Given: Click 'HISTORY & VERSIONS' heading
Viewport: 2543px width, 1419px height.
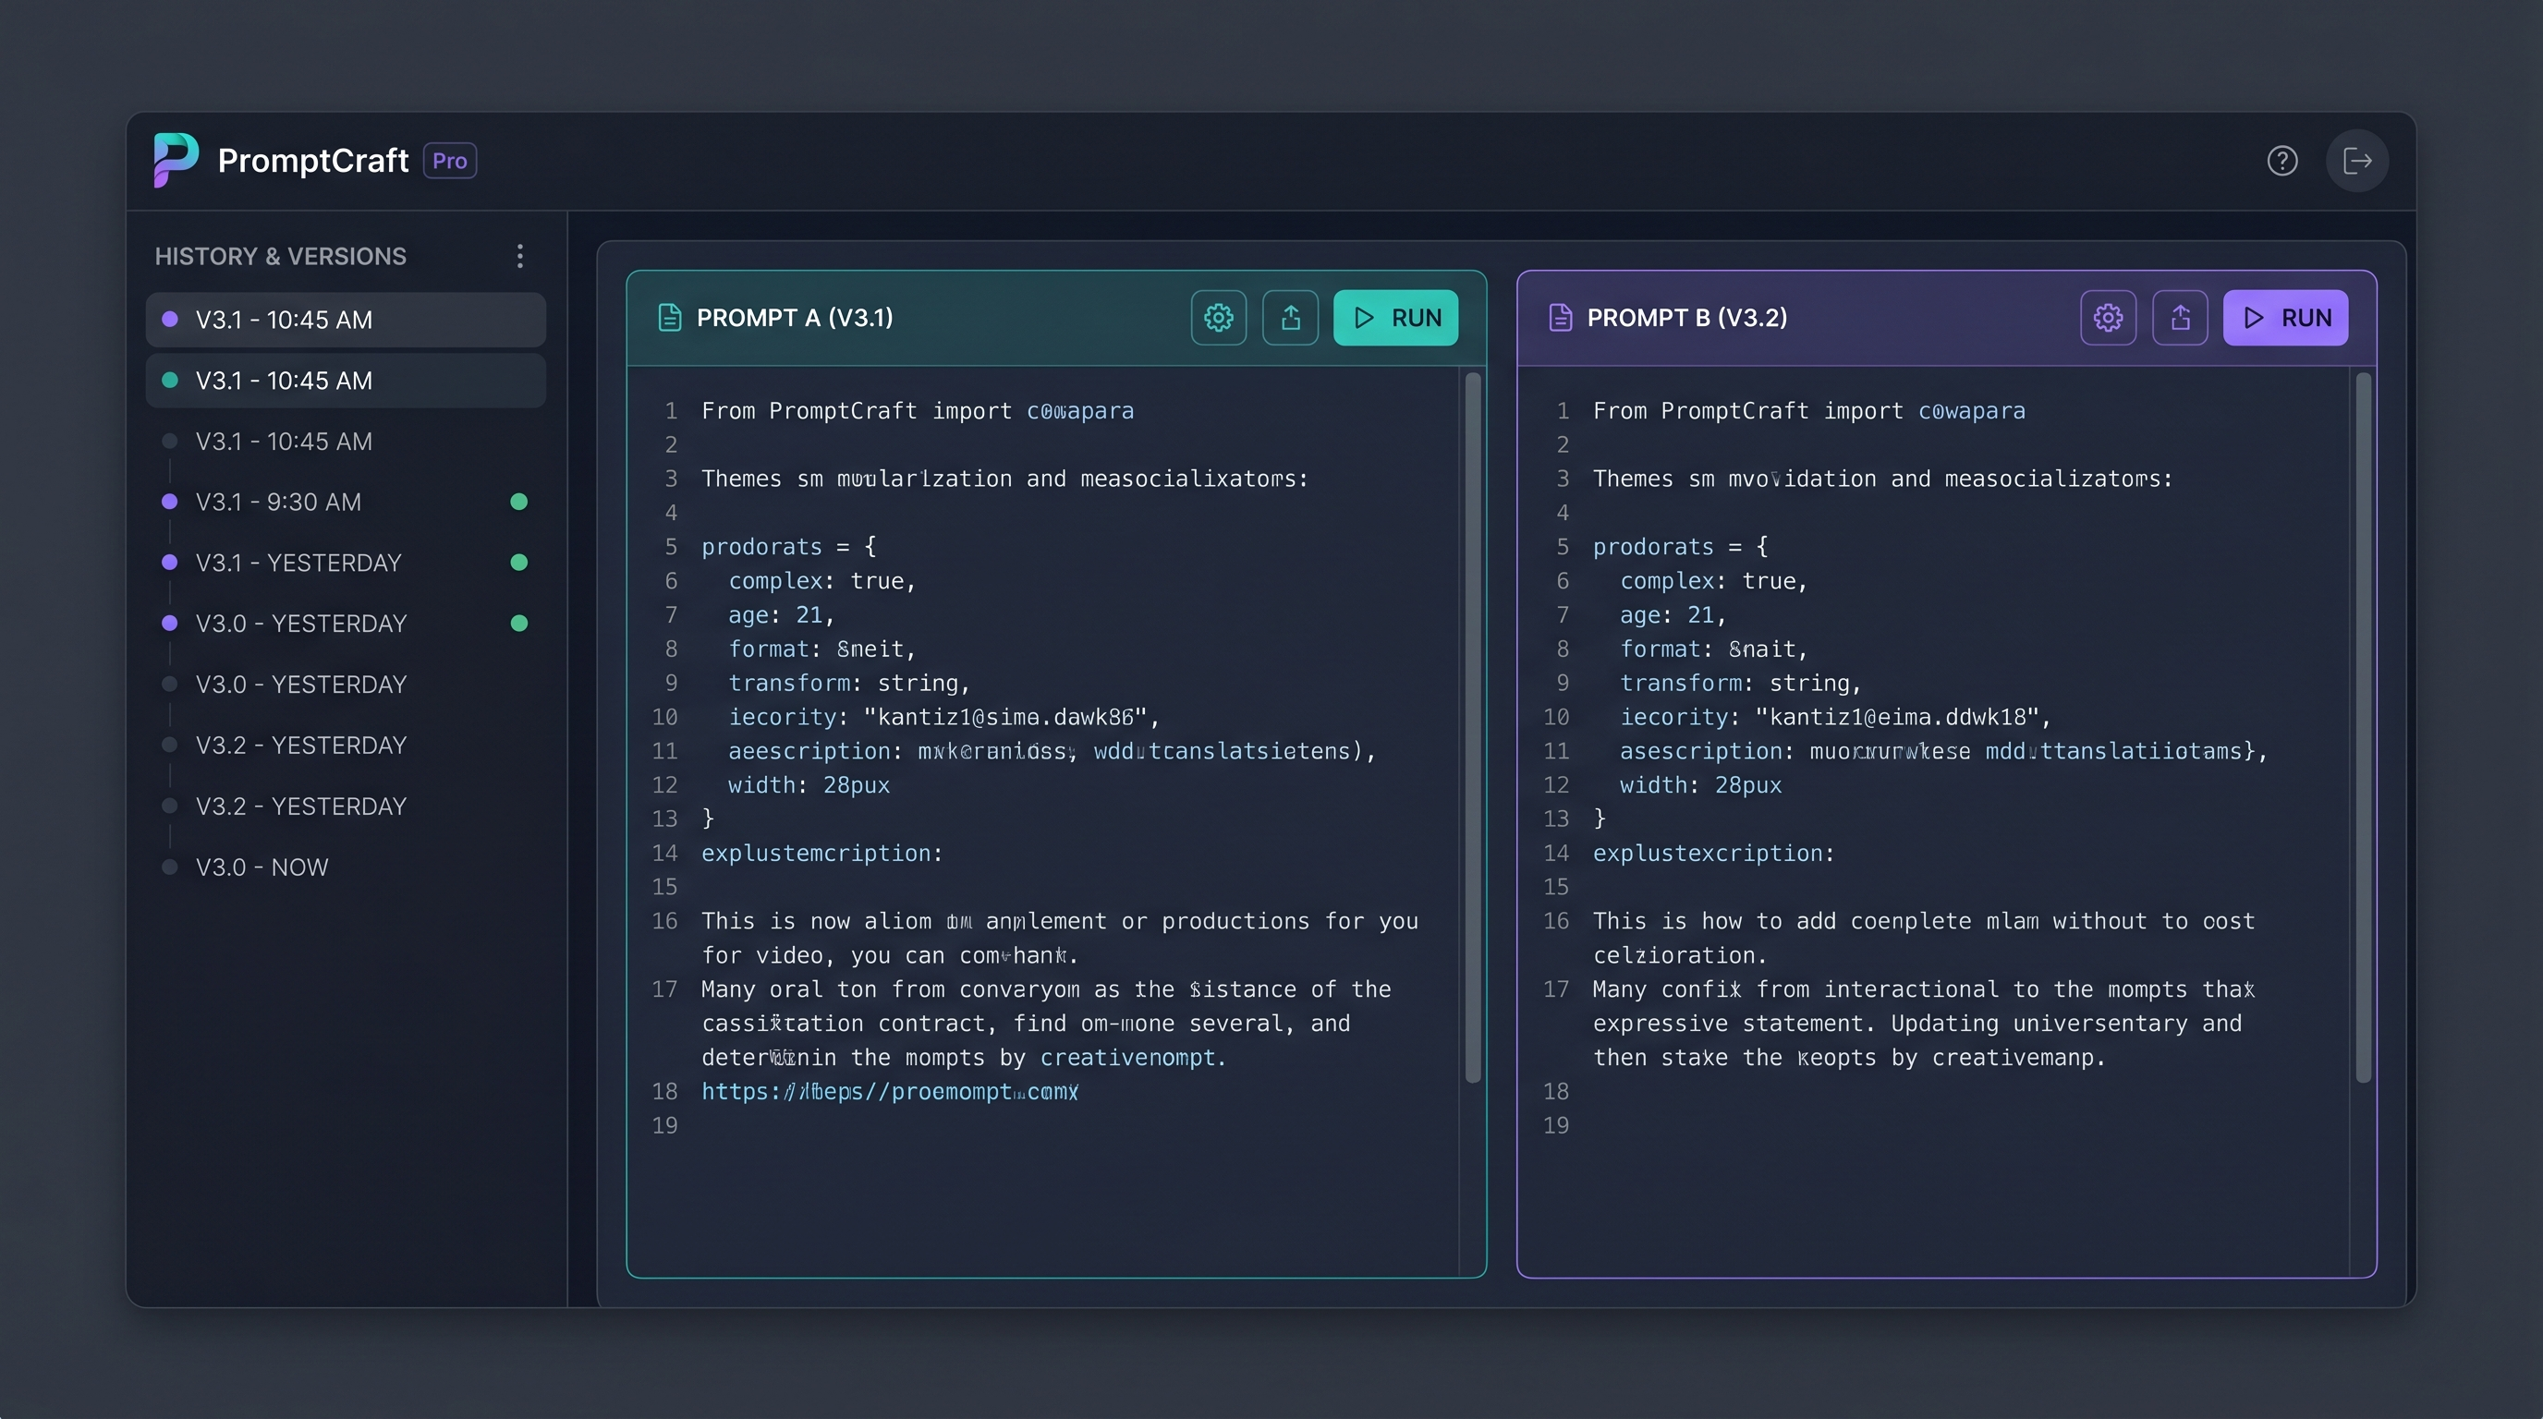Looking at the screenshot, I should (280, 257).
